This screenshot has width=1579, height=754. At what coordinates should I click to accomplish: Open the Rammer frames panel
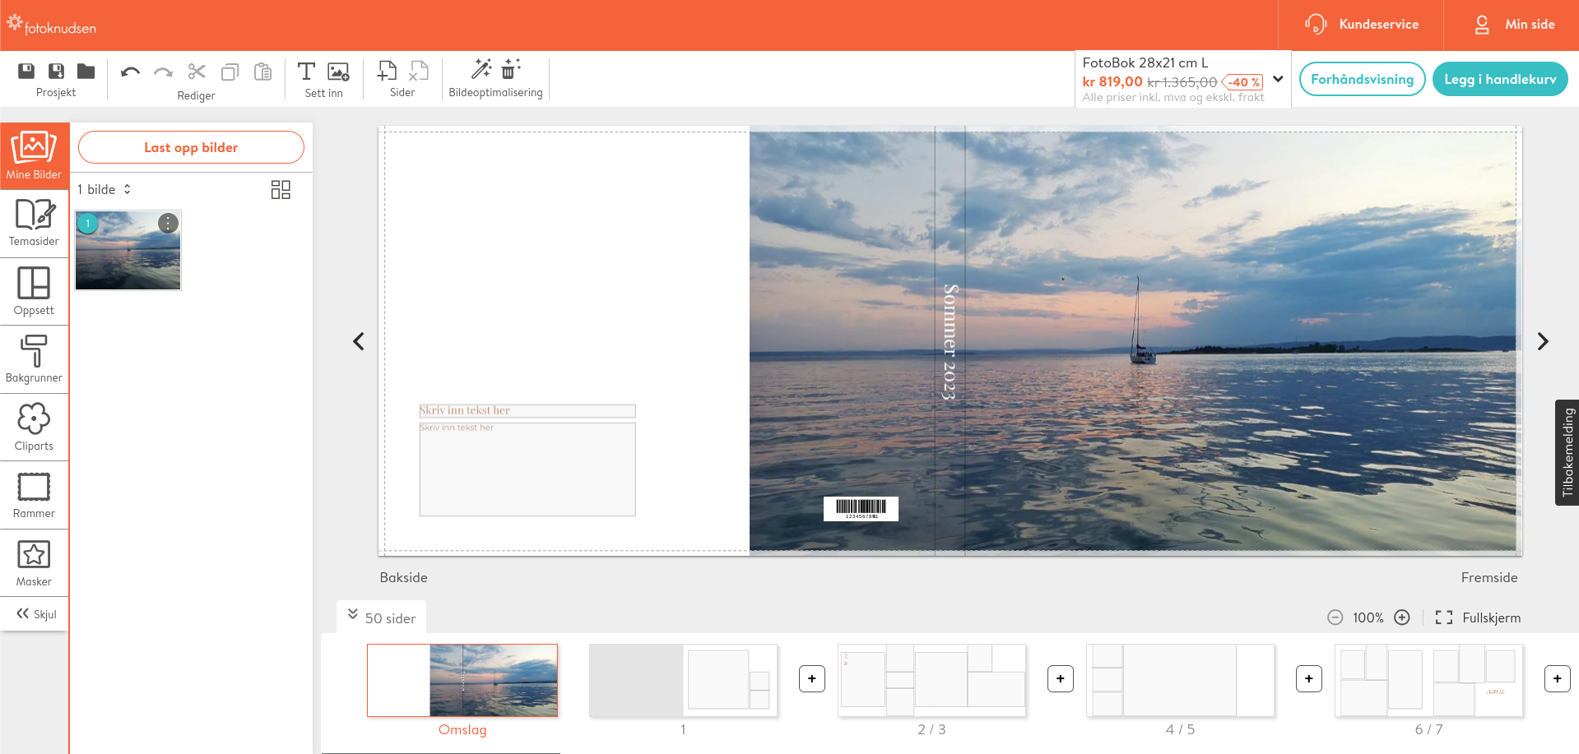point(34,495)
